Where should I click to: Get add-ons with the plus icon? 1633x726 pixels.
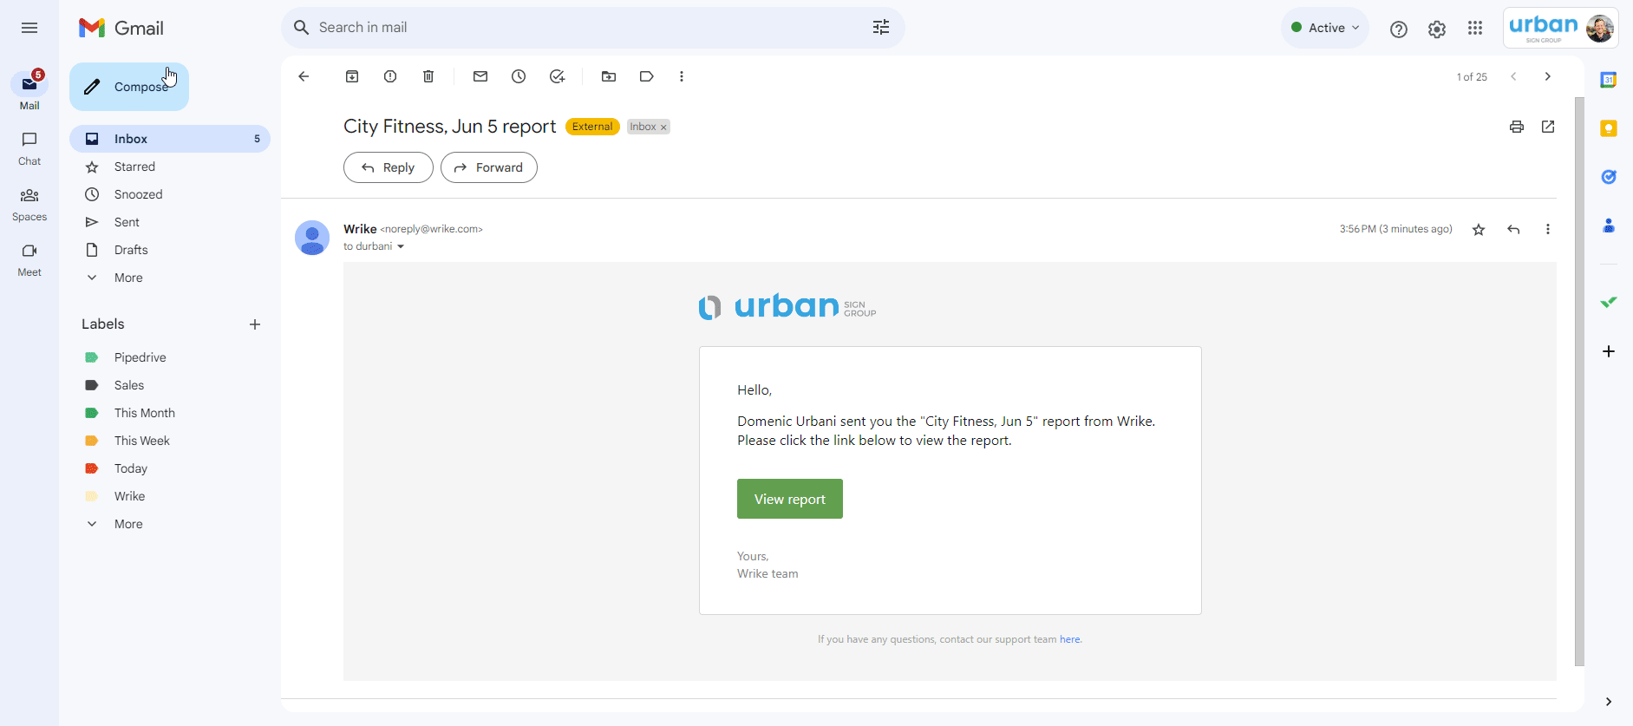(1609, 351)
